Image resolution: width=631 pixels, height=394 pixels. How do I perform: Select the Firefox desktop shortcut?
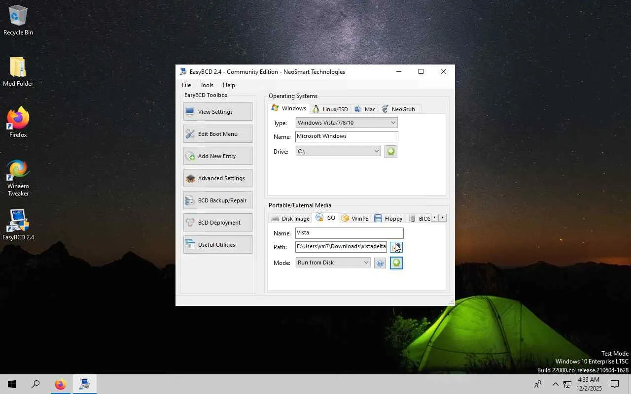[18, 123]
